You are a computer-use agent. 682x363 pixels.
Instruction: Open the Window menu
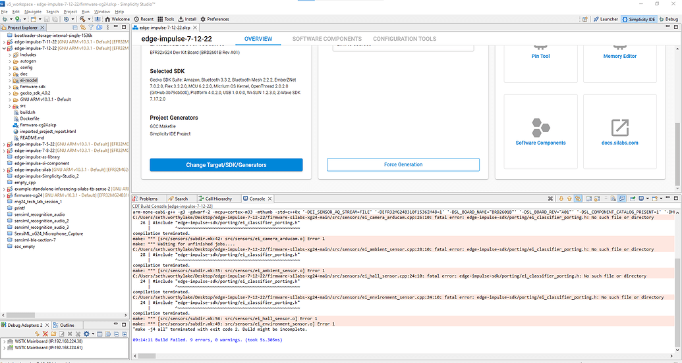click(102, 12)
